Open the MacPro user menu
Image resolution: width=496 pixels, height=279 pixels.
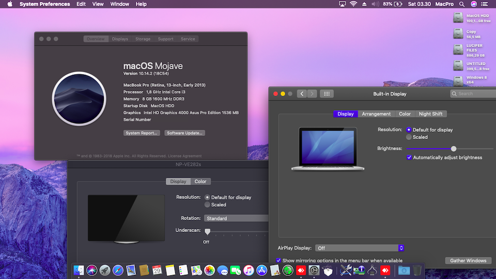click(444, 4)
